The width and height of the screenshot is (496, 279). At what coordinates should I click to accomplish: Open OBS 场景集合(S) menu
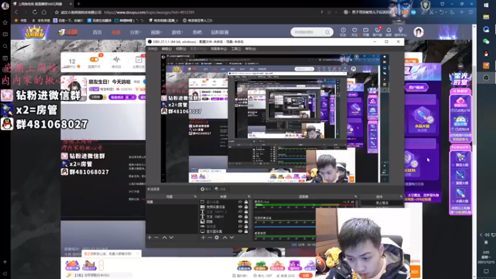coord(219,49)
